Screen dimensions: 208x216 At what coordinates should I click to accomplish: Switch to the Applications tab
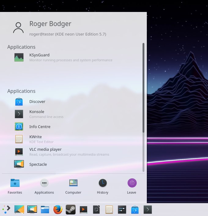(x=44, y=186)
